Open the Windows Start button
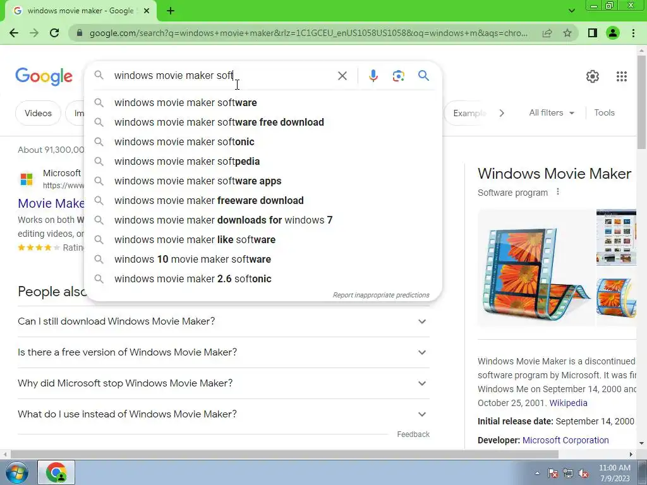The image size is (647, 485). coord(16,472)
